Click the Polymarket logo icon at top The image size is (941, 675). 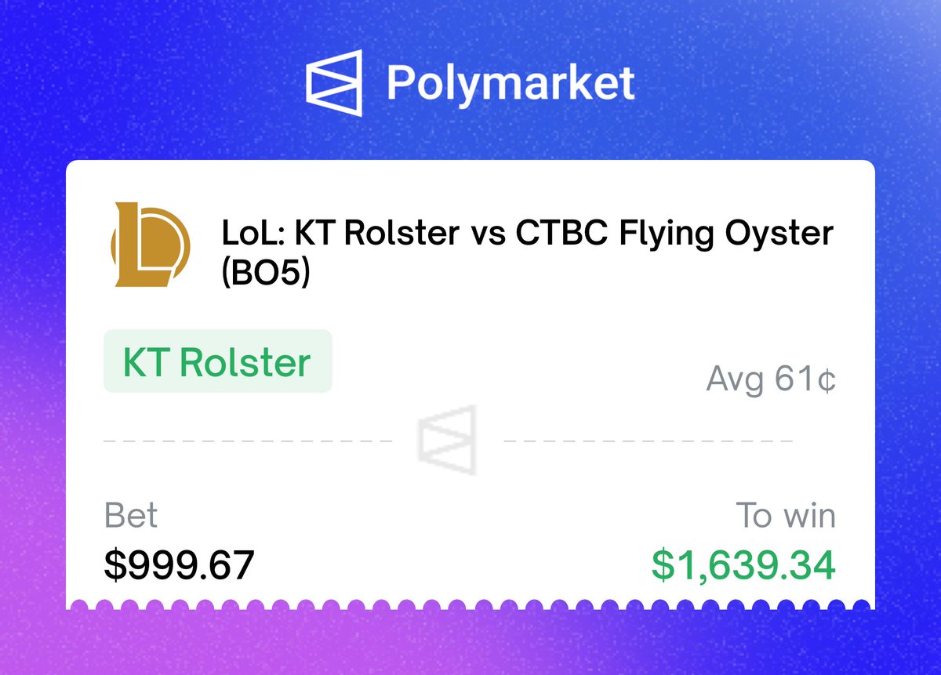click(x=333, y=82)
